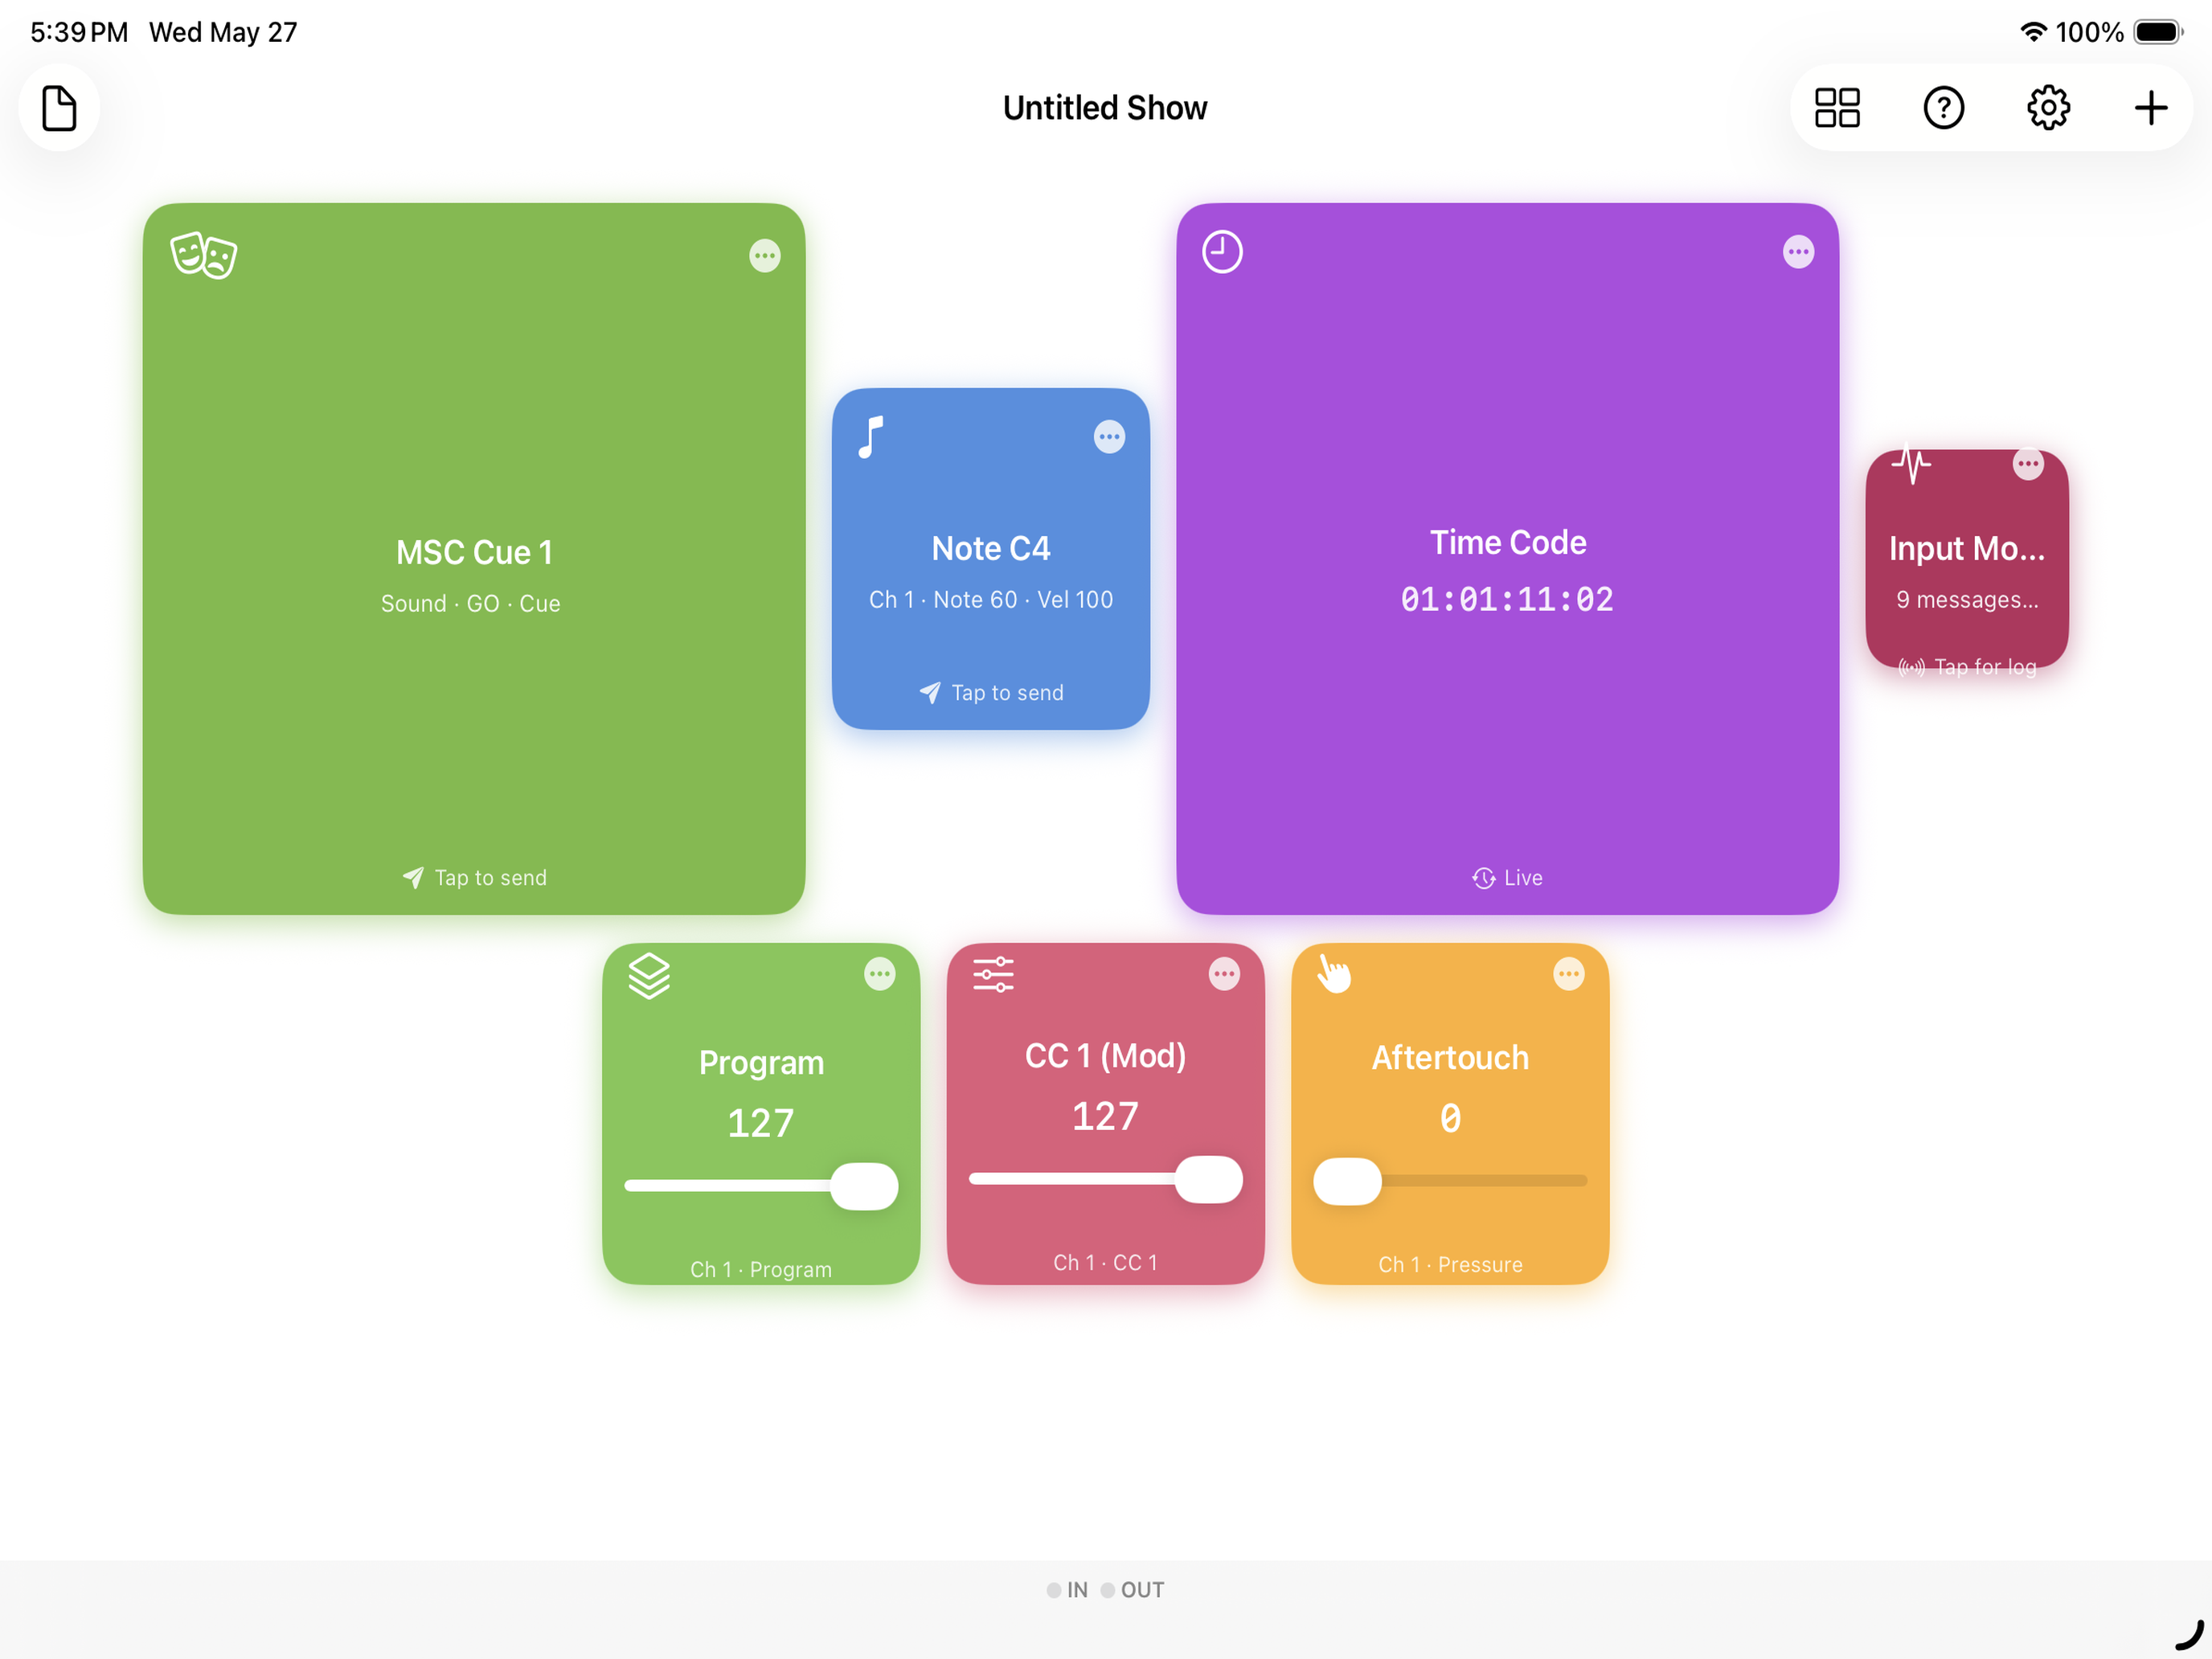Click the hand tap icon on Aftertouch
Image resolution: width=2212 pixels, height=1659 pixels.
pos(1334,973)
